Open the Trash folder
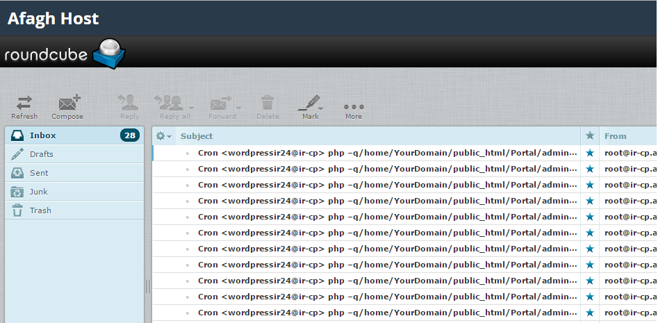Viewport: 658px width, 323px height. (x=74, y=210)
